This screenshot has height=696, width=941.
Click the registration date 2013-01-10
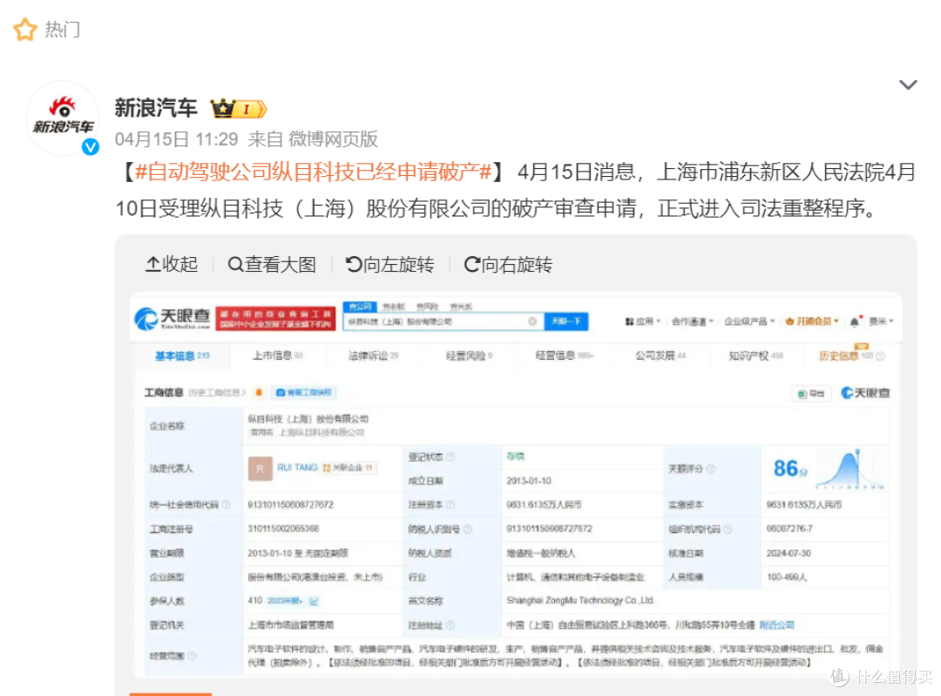tap(529, 481)
